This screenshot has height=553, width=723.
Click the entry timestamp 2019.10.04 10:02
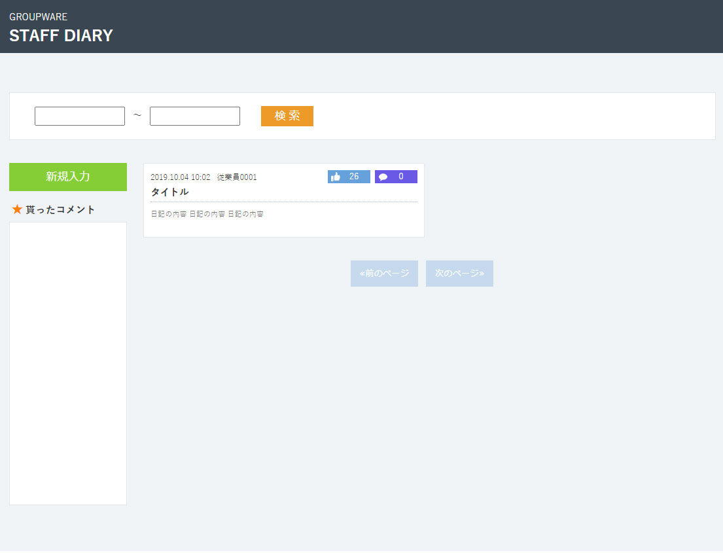tap(180, 177)
